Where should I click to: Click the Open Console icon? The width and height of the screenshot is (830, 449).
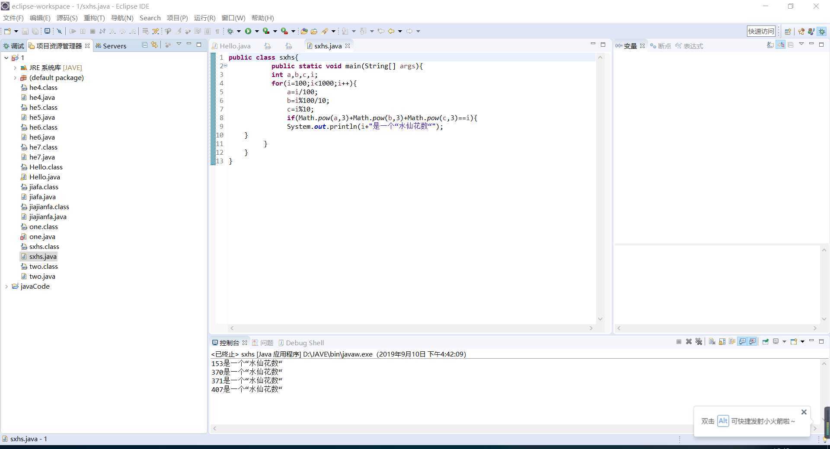(x=794, y=341)
